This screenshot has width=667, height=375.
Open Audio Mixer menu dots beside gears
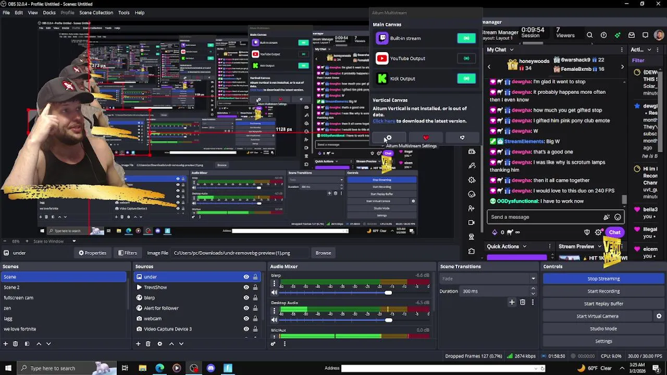[285, 344]
